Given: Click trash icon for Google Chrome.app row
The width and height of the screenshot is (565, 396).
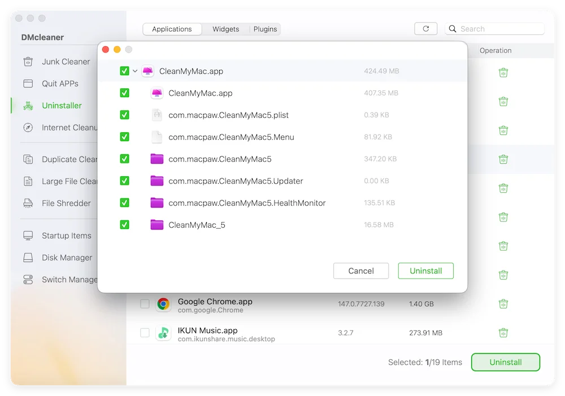Looking at the screenshot, I should [503, 304].
